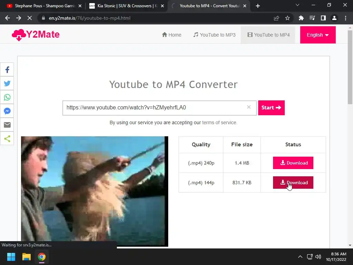
Task: Click the site padlock icon
Action: [43, 18]
